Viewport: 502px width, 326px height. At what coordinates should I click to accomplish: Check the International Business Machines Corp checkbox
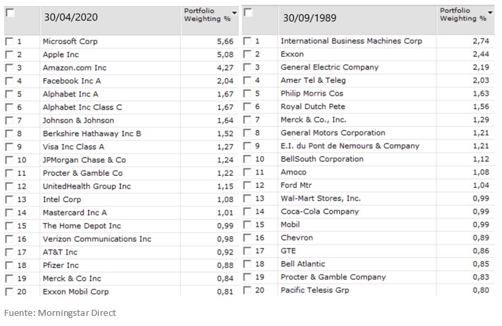247,41
